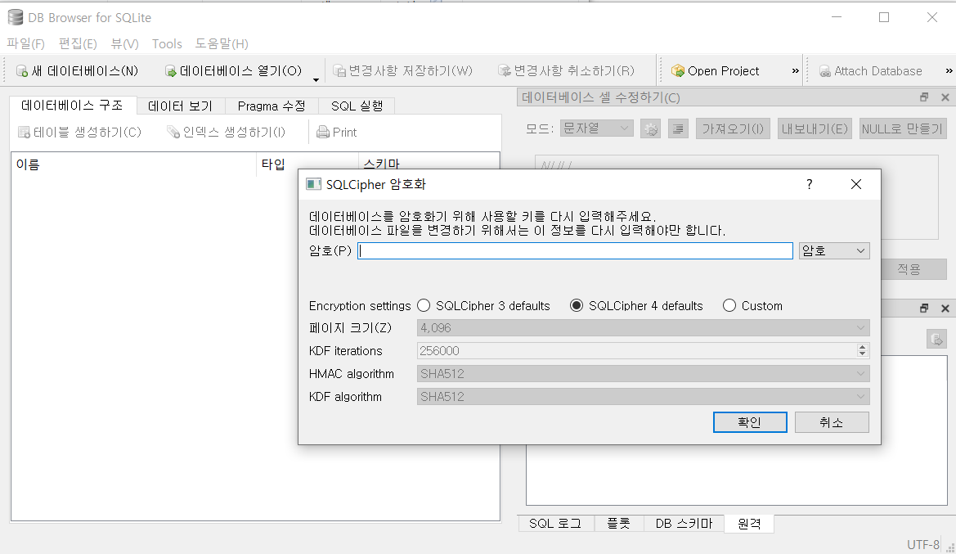Screen dimensions: 956x554
Task: Click the text indent icon in cell editor
Action: [x=678, y=128]
